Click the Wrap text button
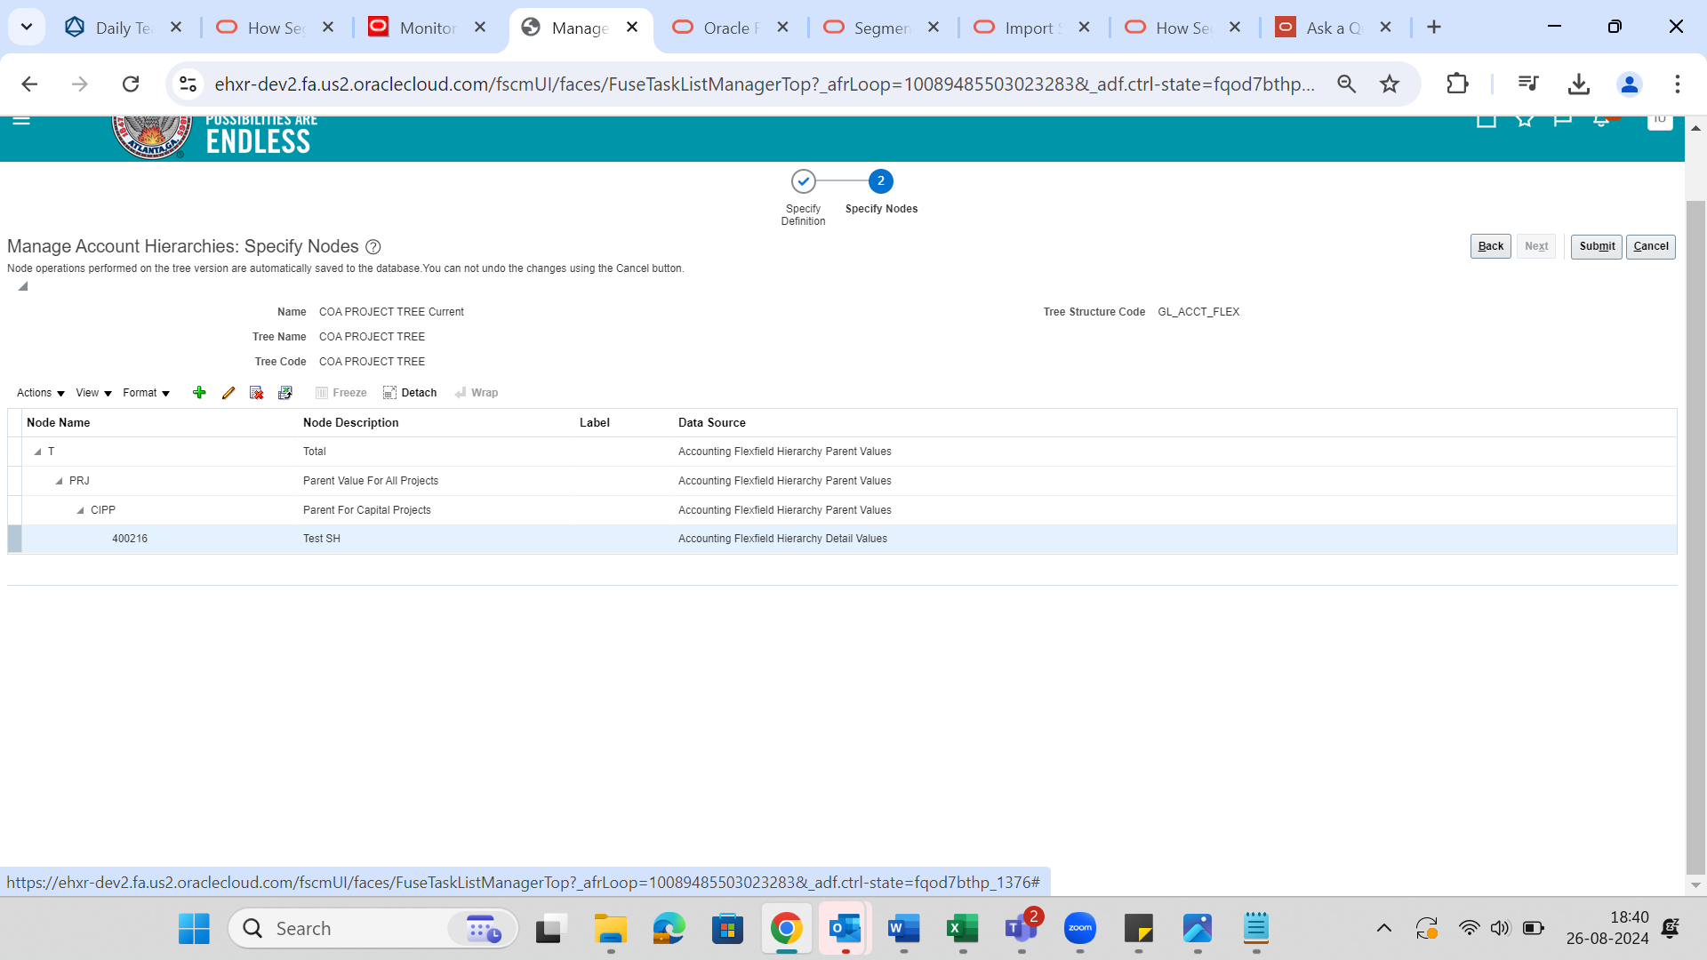 pyautogui.click(x=477, y=393)
